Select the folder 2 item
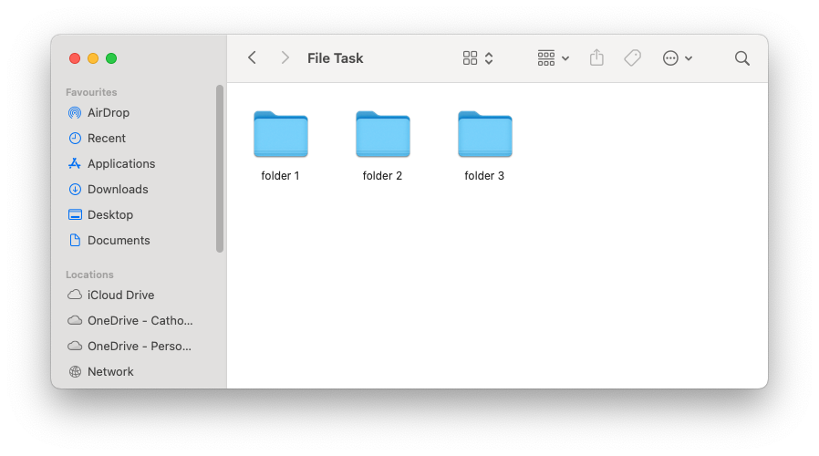This screenshot has height=456, width=819. (383, 135)
